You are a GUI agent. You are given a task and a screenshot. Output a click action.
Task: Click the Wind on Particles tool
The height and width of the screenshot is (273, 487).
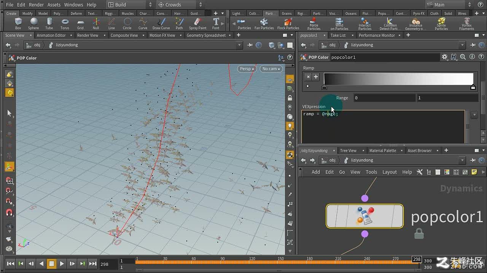point(339,24)
